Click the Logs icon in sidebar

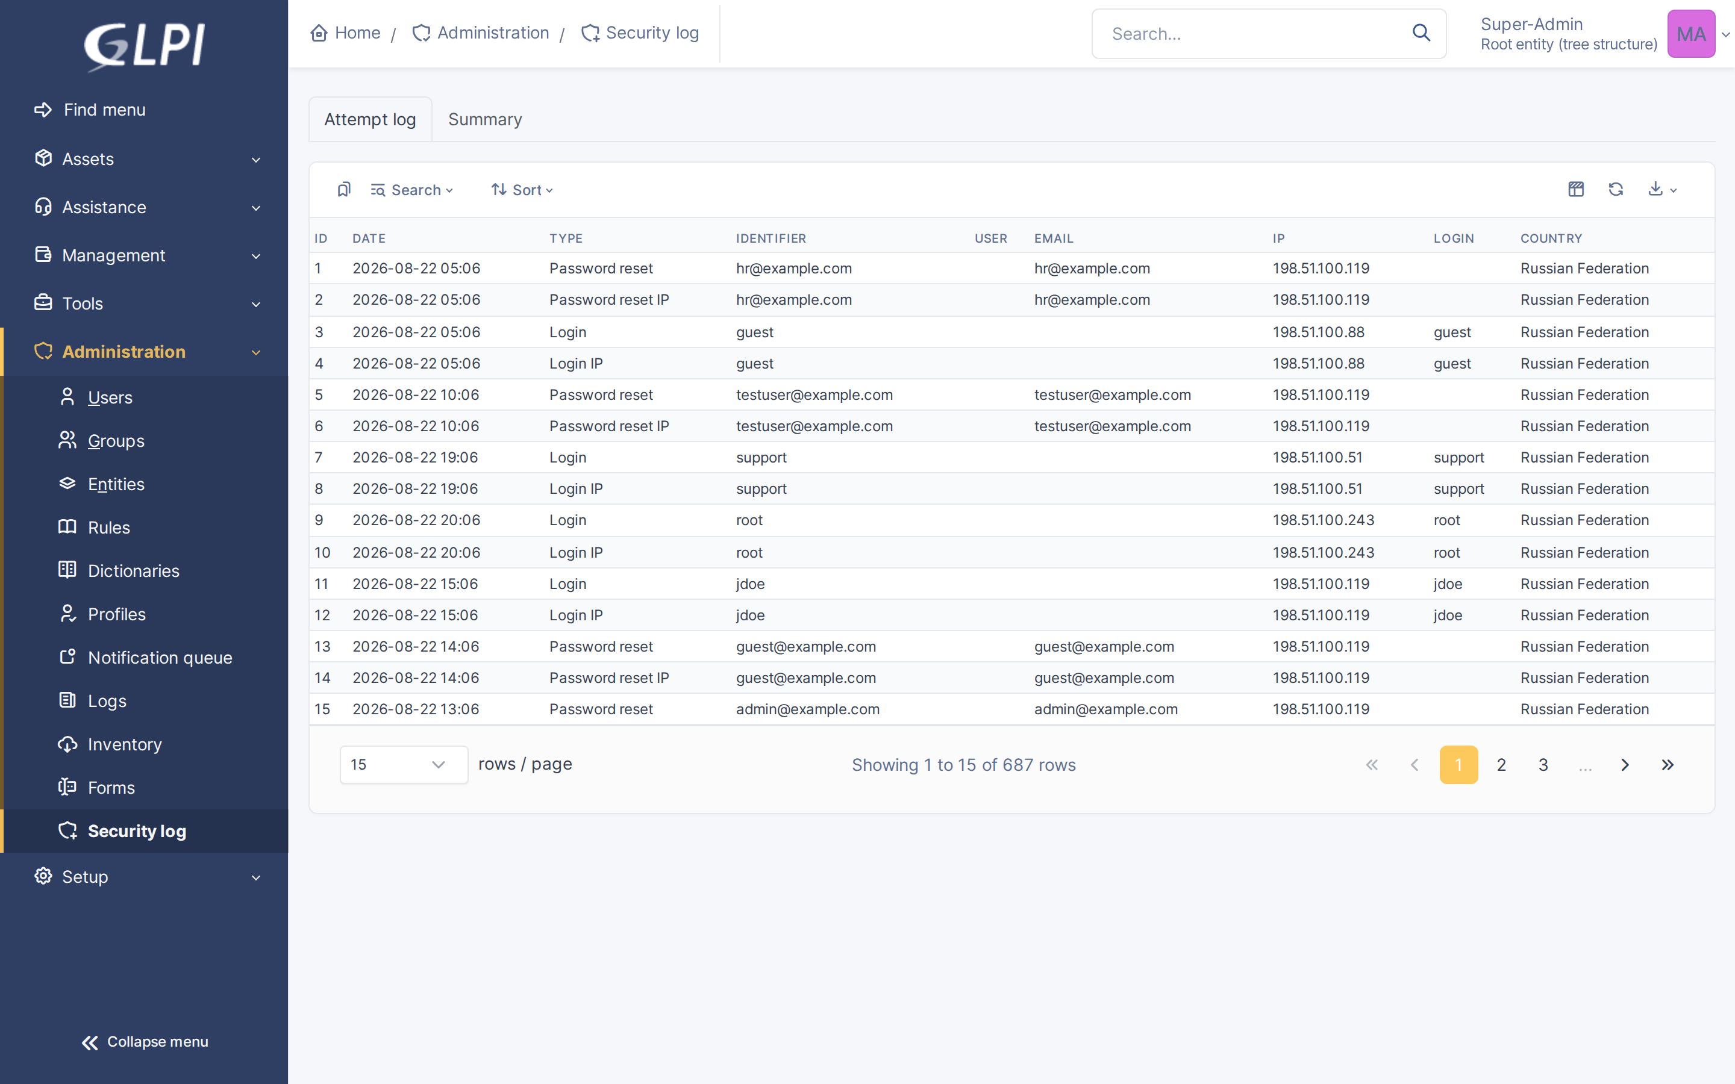[67, 700]
